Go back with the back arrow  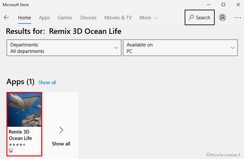(6, 17)
